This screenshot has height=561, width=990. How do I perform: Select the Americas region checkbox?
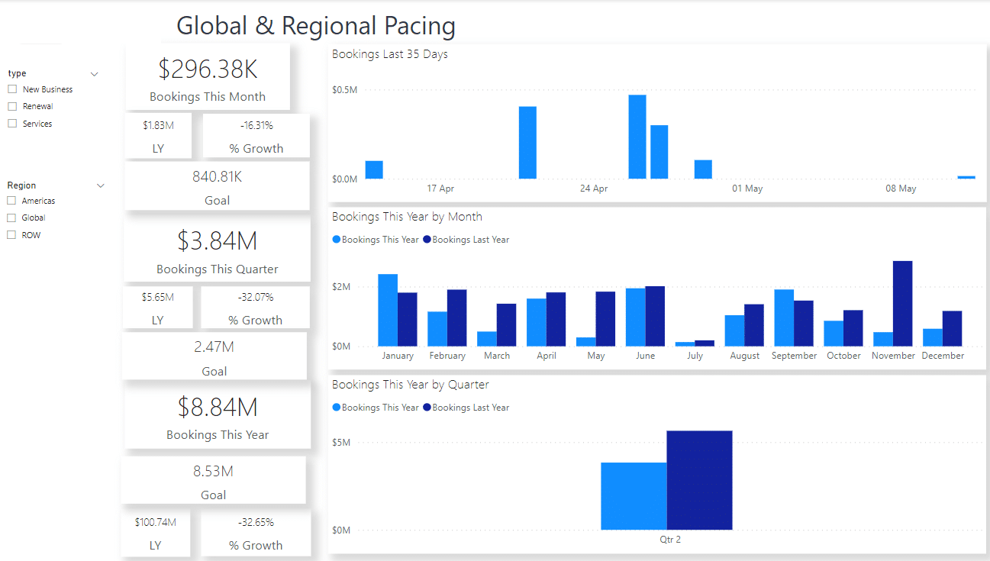point(12,200)
